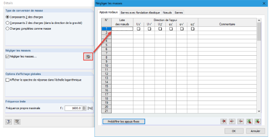271x137 pixels.
Task: Select row header number 15
Action: click(107, 86)
